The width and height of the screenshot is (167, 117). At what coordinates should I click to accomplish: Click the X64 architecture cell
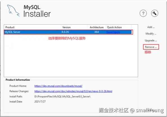coord(97,32)
